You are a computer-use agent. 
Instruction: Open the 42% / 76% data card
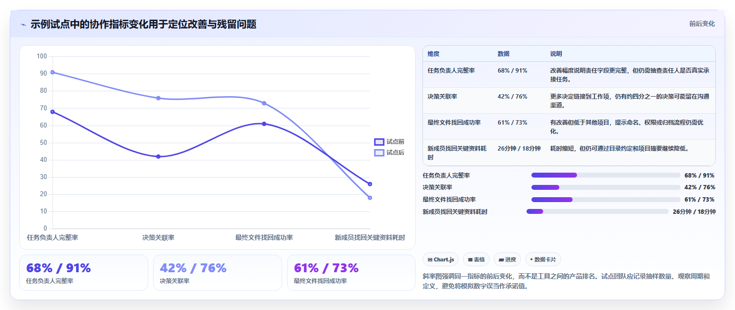217,273
